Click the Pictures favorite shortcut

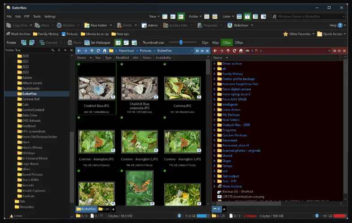coord(70,34)
